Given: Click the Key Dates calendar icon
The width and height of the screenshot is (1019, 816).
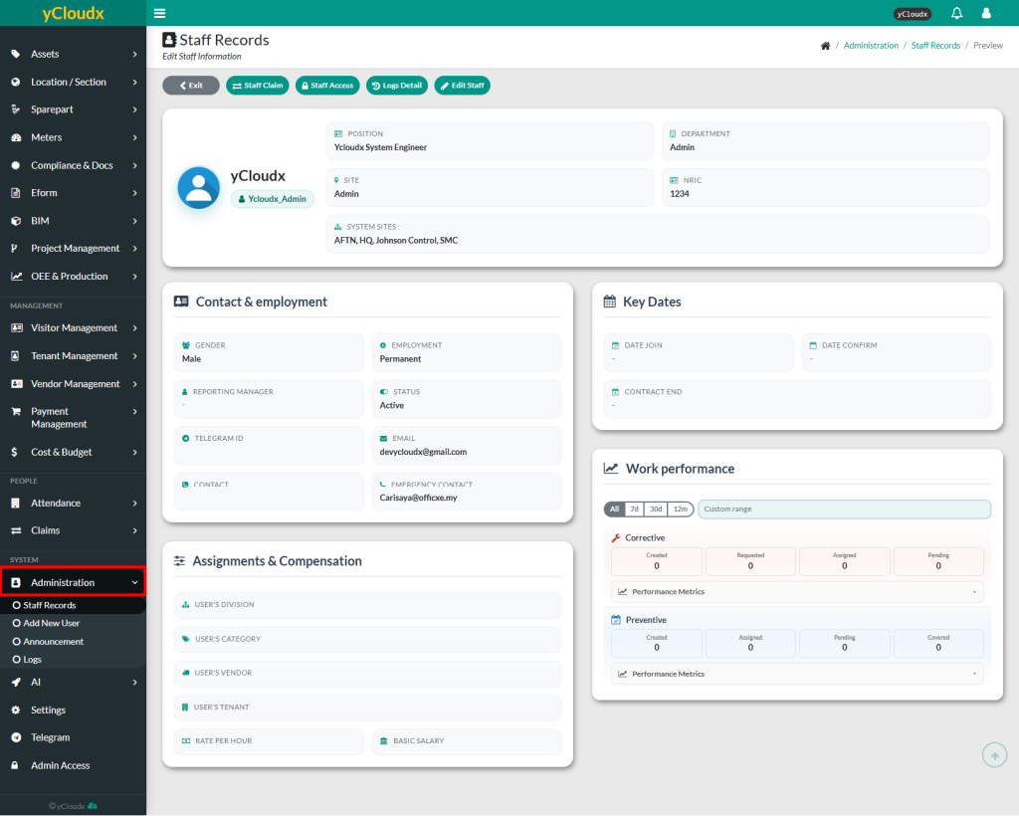Looking at the screenshot, I should point(610,302).
